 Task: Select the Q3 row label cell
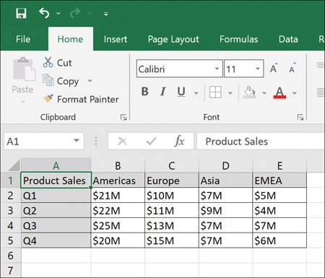click(56, 225)
